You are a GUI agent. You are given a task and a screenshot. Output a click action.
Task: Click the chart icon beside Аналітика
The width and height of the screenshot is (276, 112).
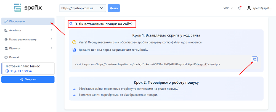coord(6,30)
